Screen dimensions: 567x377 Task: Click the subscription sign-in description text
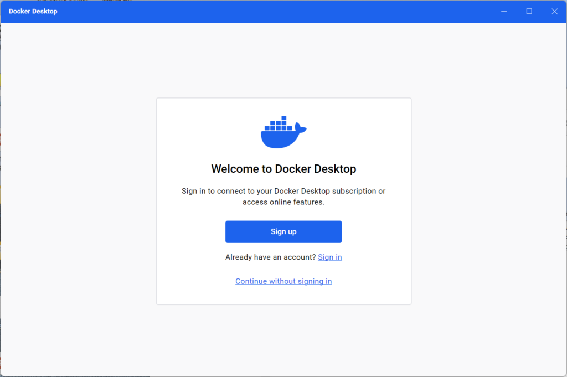tap(283, 197)
